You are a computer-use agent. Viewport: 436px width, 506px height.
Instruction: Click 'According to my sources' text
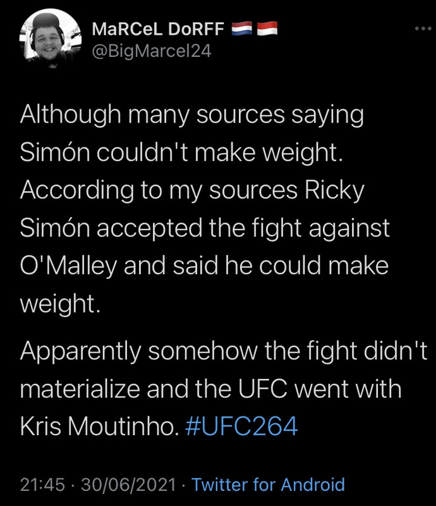click(x=159, y=191)
